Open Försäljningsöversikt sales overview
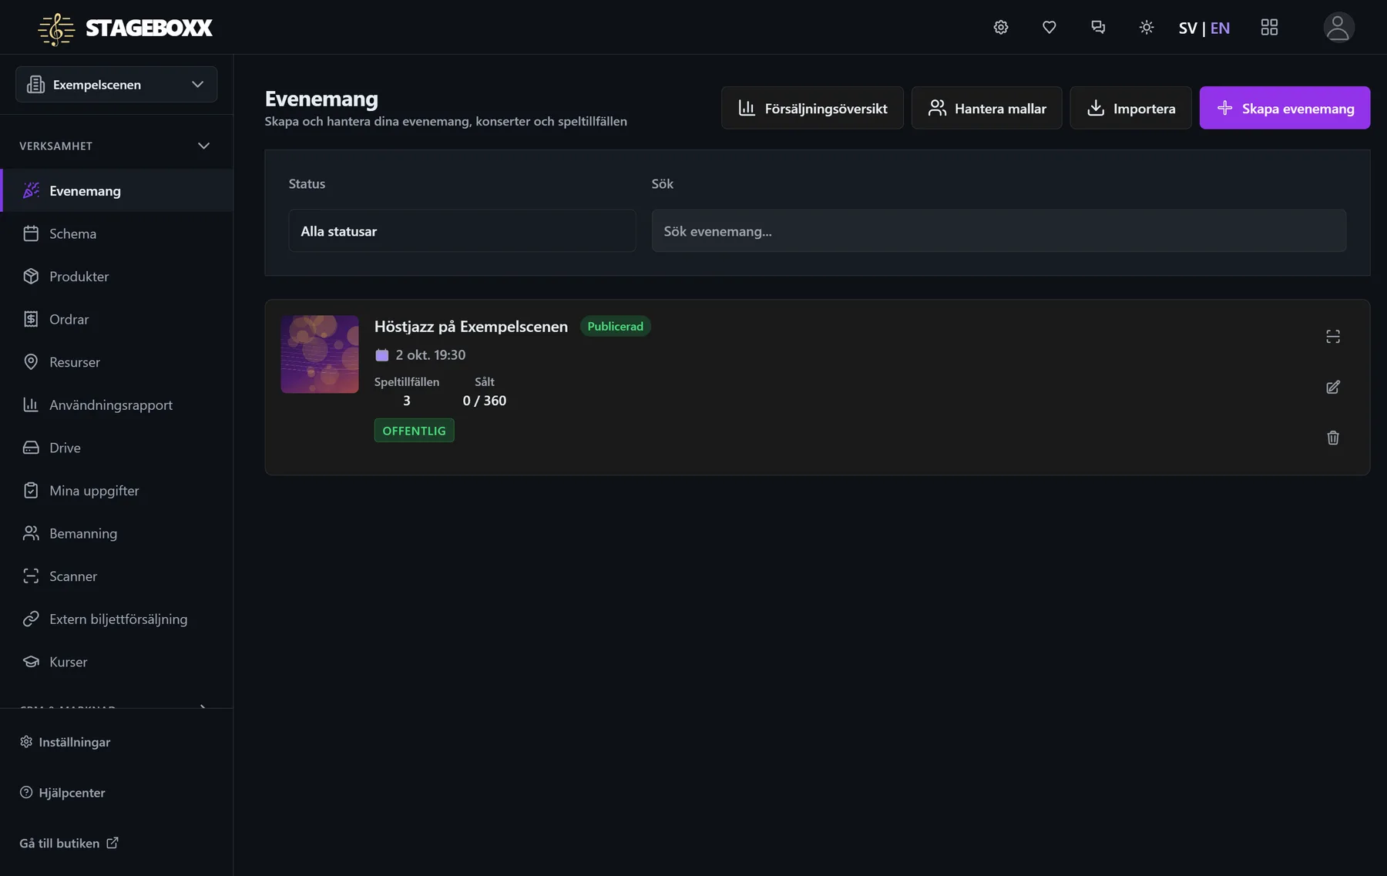Screen dimensions: 1387x876 click(x=812, y=108)
